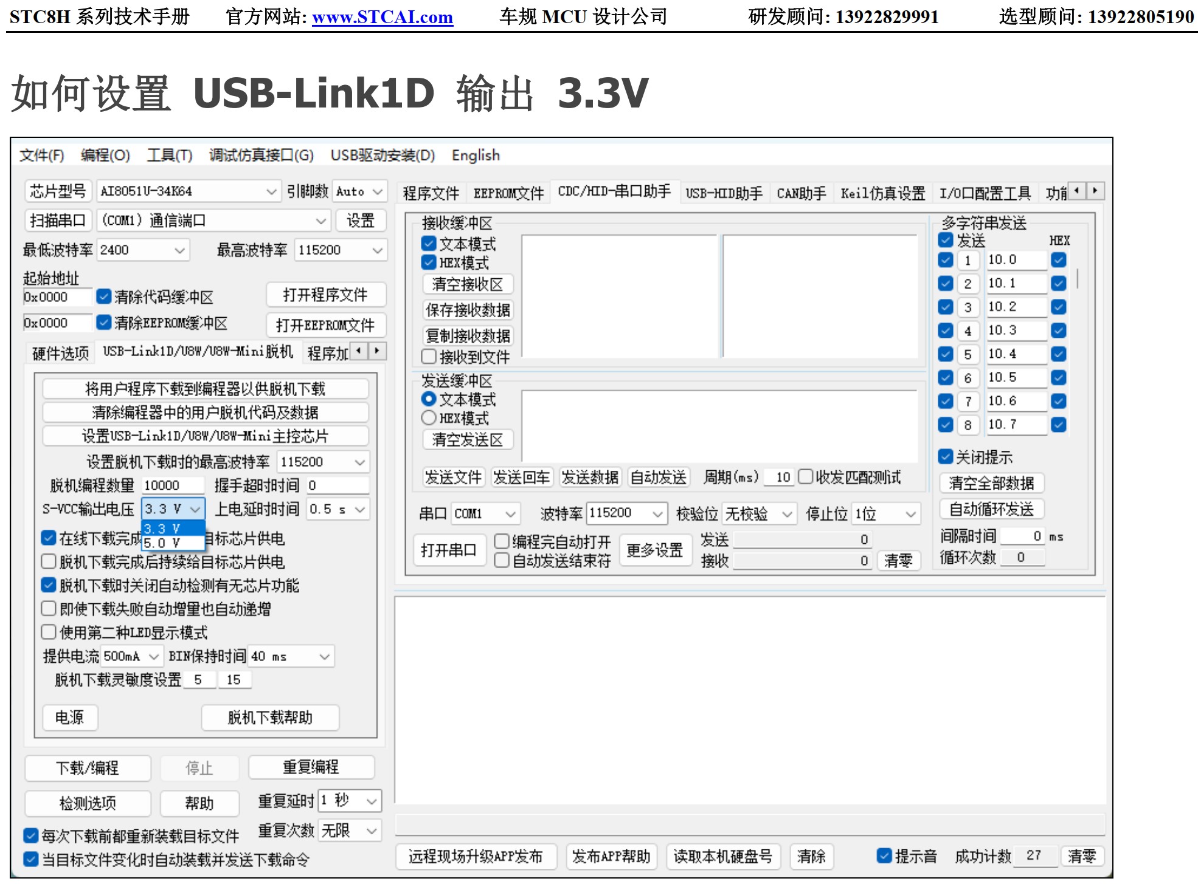This screenshot has width=1198, height=884.
Task: Click 起始地址 first 0x0000 field
Action: (x=57, y=297)
